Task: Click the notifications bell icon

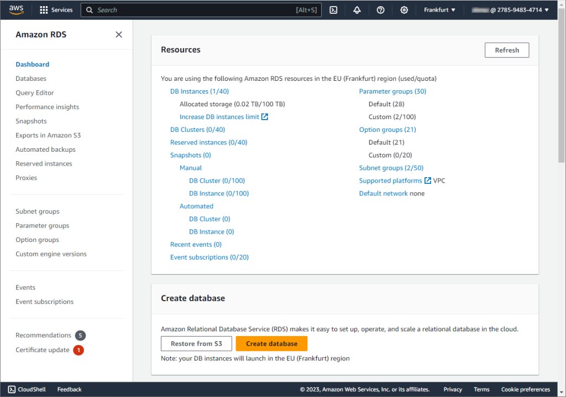Action: [357, 9]
